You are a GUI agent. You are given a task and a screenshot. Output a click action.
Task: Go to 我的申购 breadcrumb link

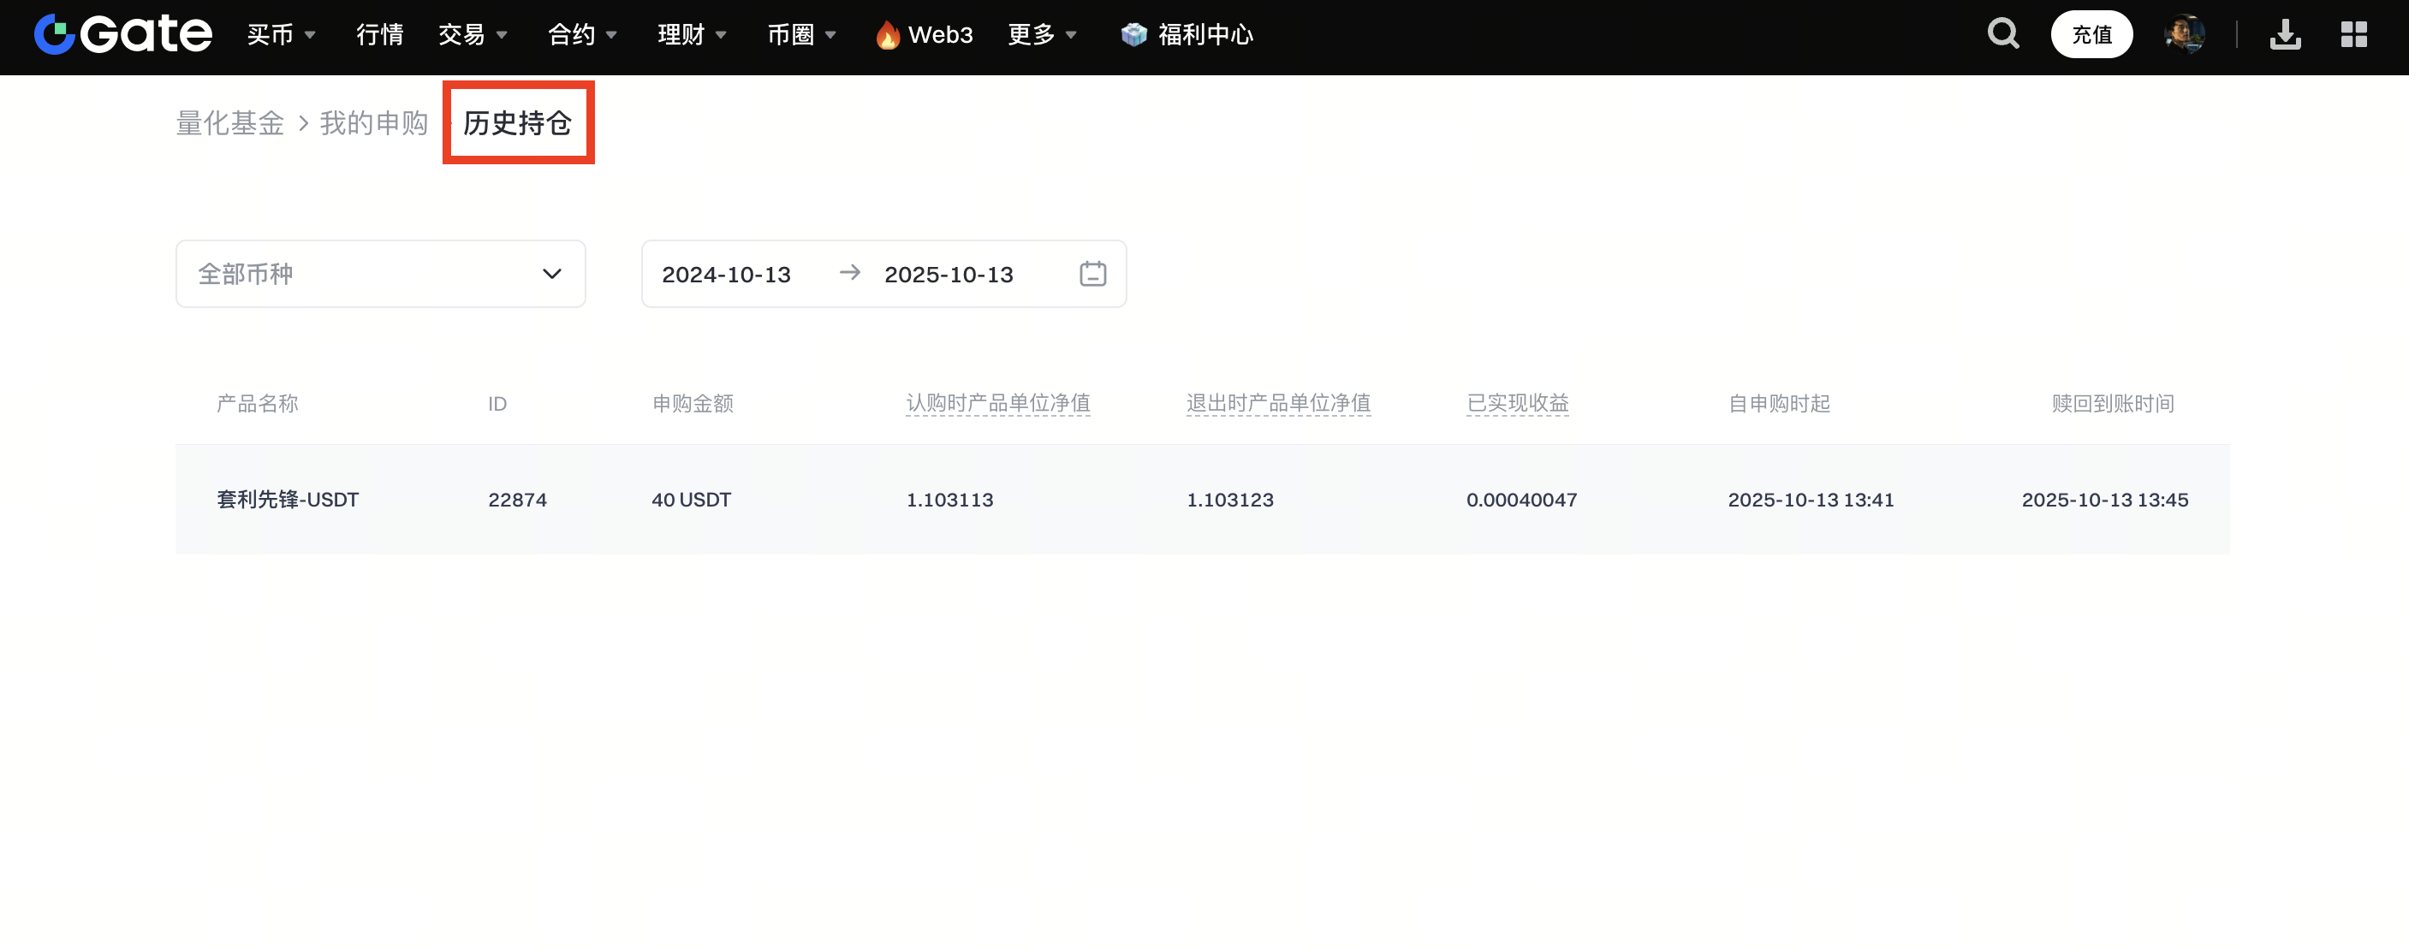(x=373, y=122)
